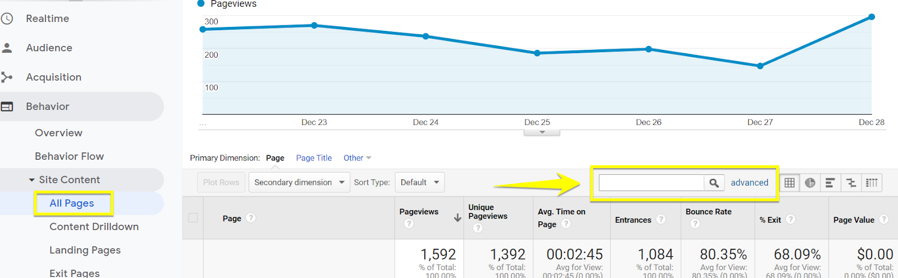Select the Pivot table view icon
Viewport: 898px width, 278px height.
(872, 183)
